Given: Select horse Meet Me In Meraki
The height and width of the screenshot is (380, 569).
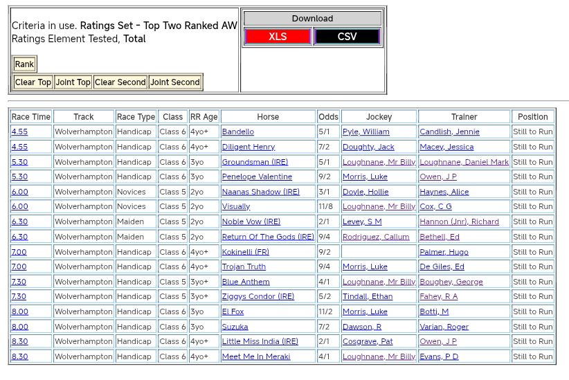Looking at the screenshot, I should click(255, 356).
